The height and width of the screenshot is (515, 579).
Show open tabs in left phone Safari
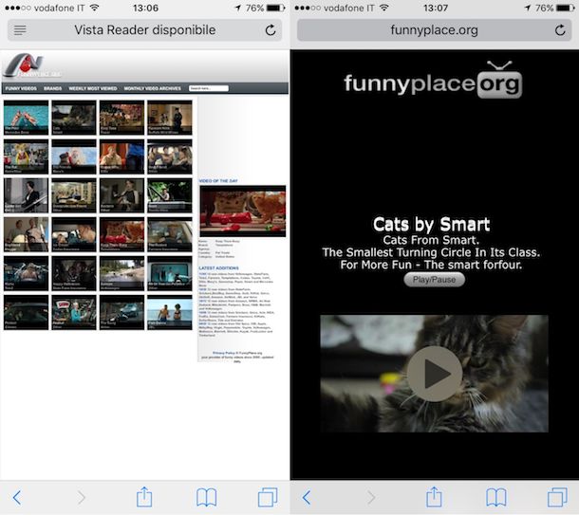[268, 497]
